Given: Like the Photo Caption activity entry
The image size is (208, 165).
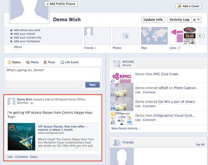Looking at the screenshot, I should tap(138, 92).
